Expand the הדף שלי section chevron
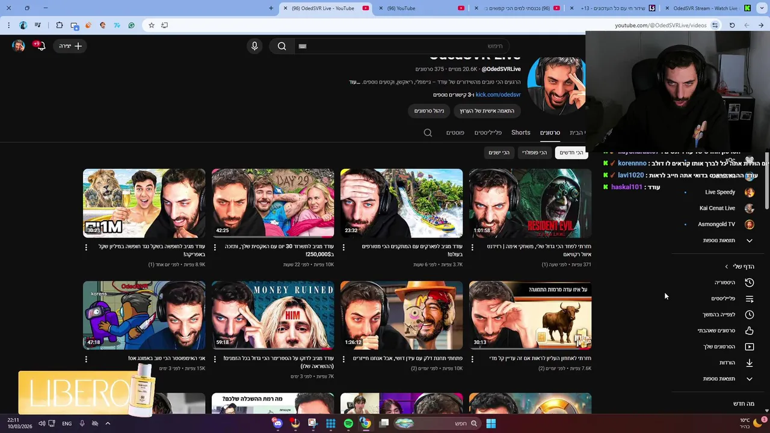The image size is (770, 433). click(726, 266)
